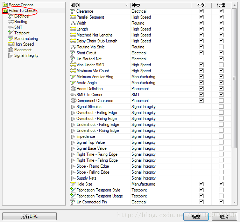Click the Clearance rule icon
This screenshot has height=222, width=240.
pos(73,11)
